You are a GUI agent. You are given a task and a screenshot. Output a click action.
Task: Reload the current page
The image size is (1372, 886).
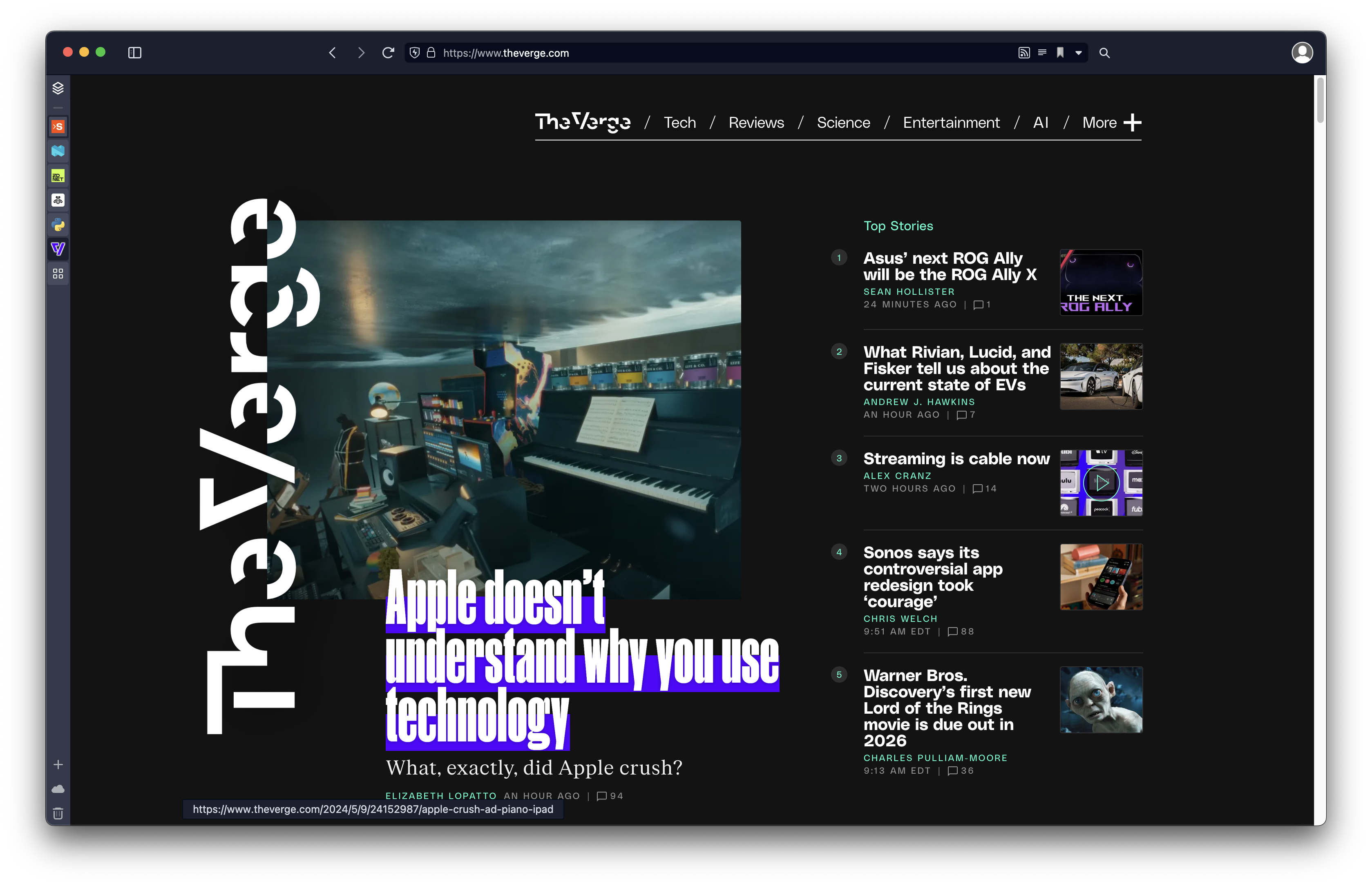(x=388, y=53)
